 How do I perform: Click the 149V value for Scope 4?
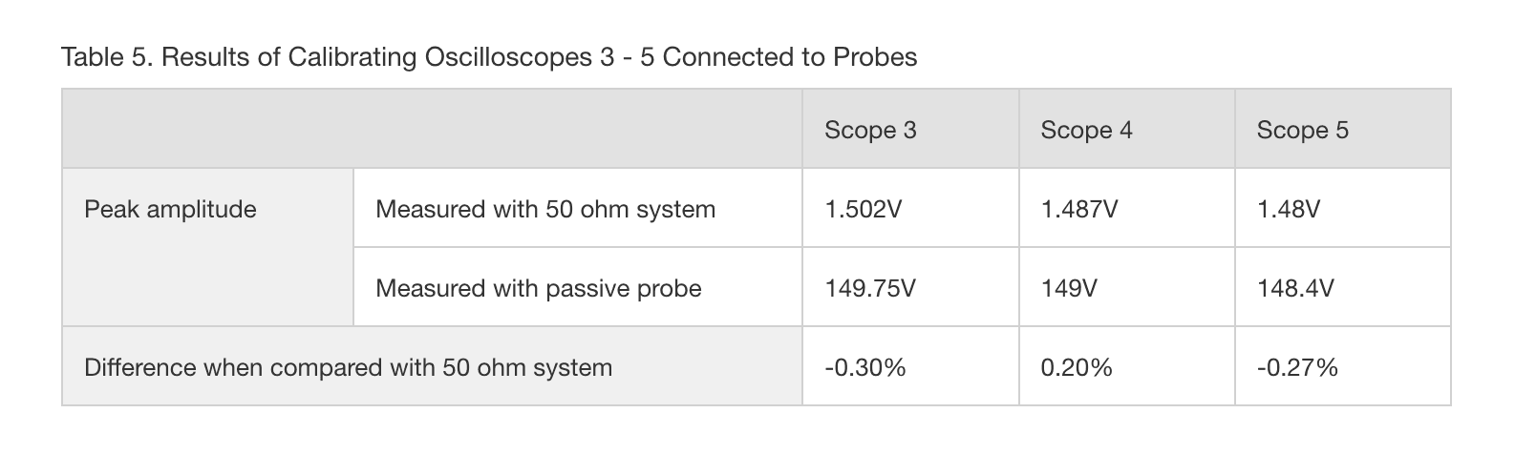1067,288
